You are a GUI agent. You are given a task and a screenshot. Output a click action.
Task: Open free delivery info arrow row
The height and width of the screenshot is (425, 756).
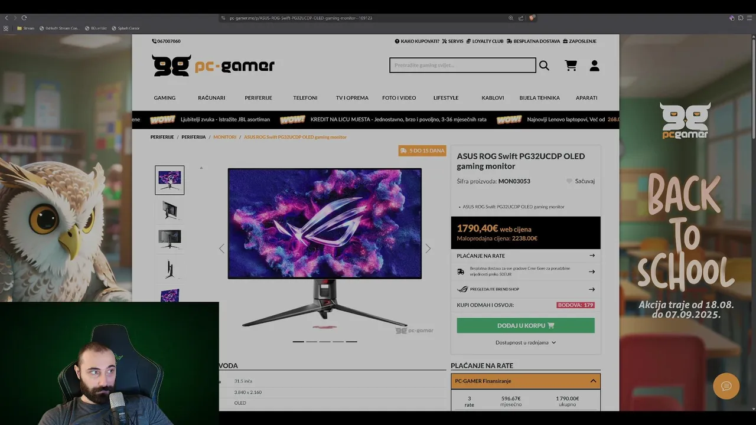(x=526, y=272)
